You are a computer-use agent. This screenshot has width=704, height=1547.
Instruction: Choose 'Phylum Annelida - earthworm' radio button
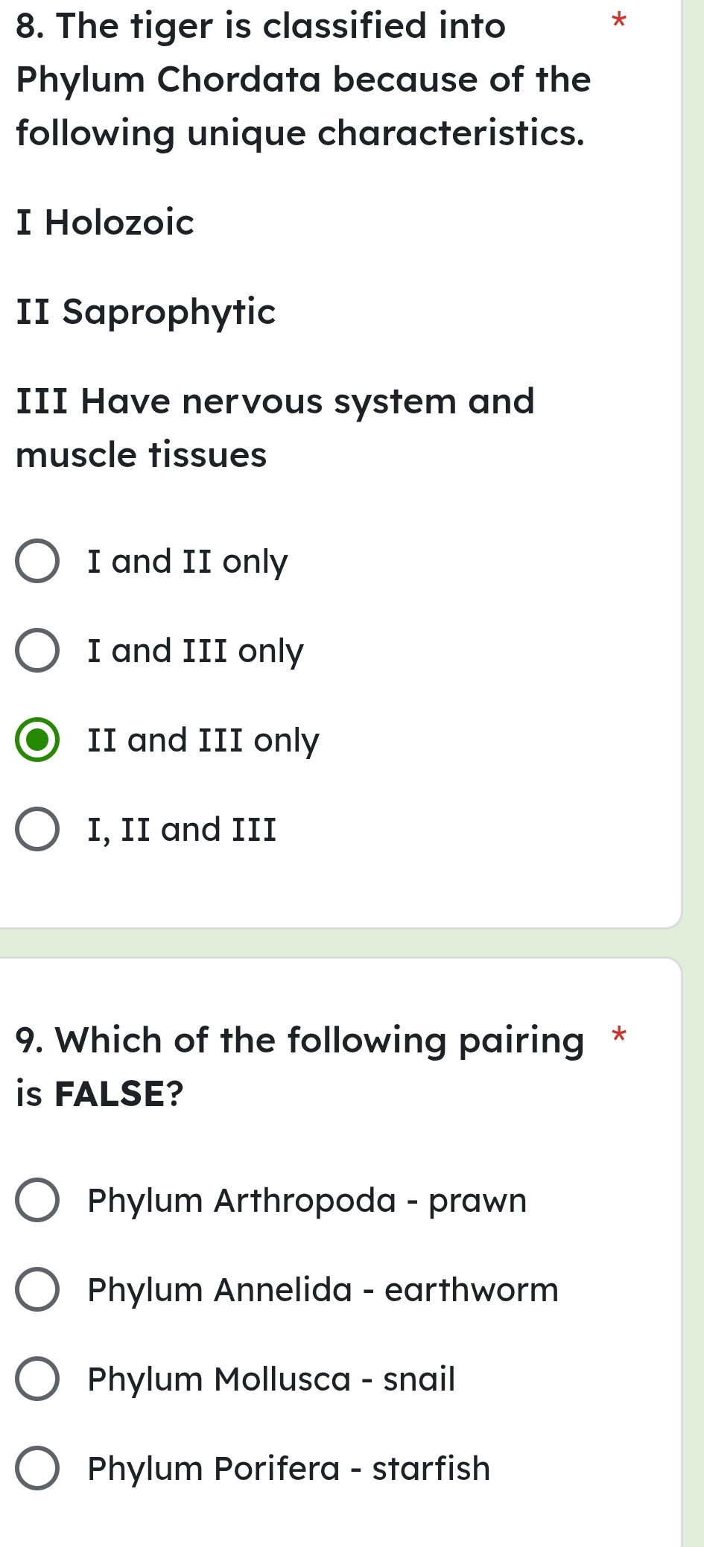37,1290
